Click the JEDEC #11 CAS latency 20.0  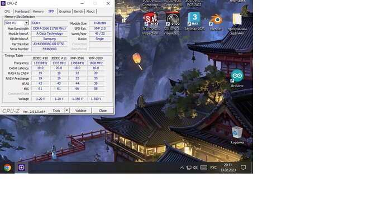tap(59, 68)
